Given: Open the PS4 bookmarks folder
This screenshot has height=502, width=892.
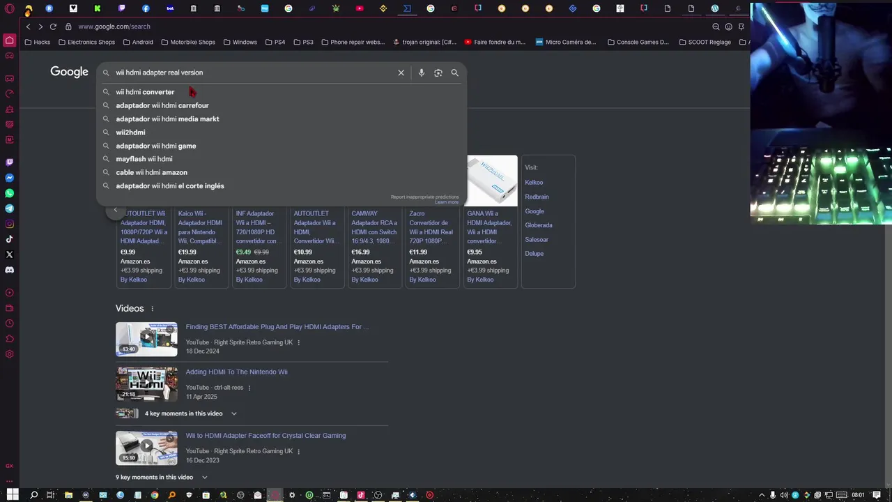Looking at the screenshot, I should click(x=275, y=42).
